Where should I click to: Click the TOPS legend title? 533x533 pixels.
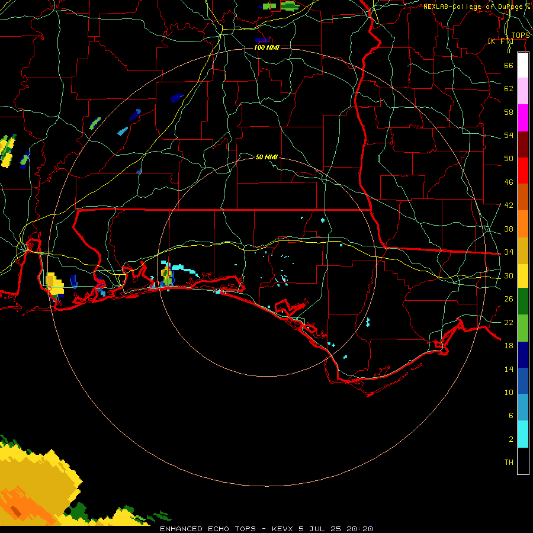click(521, 36)
